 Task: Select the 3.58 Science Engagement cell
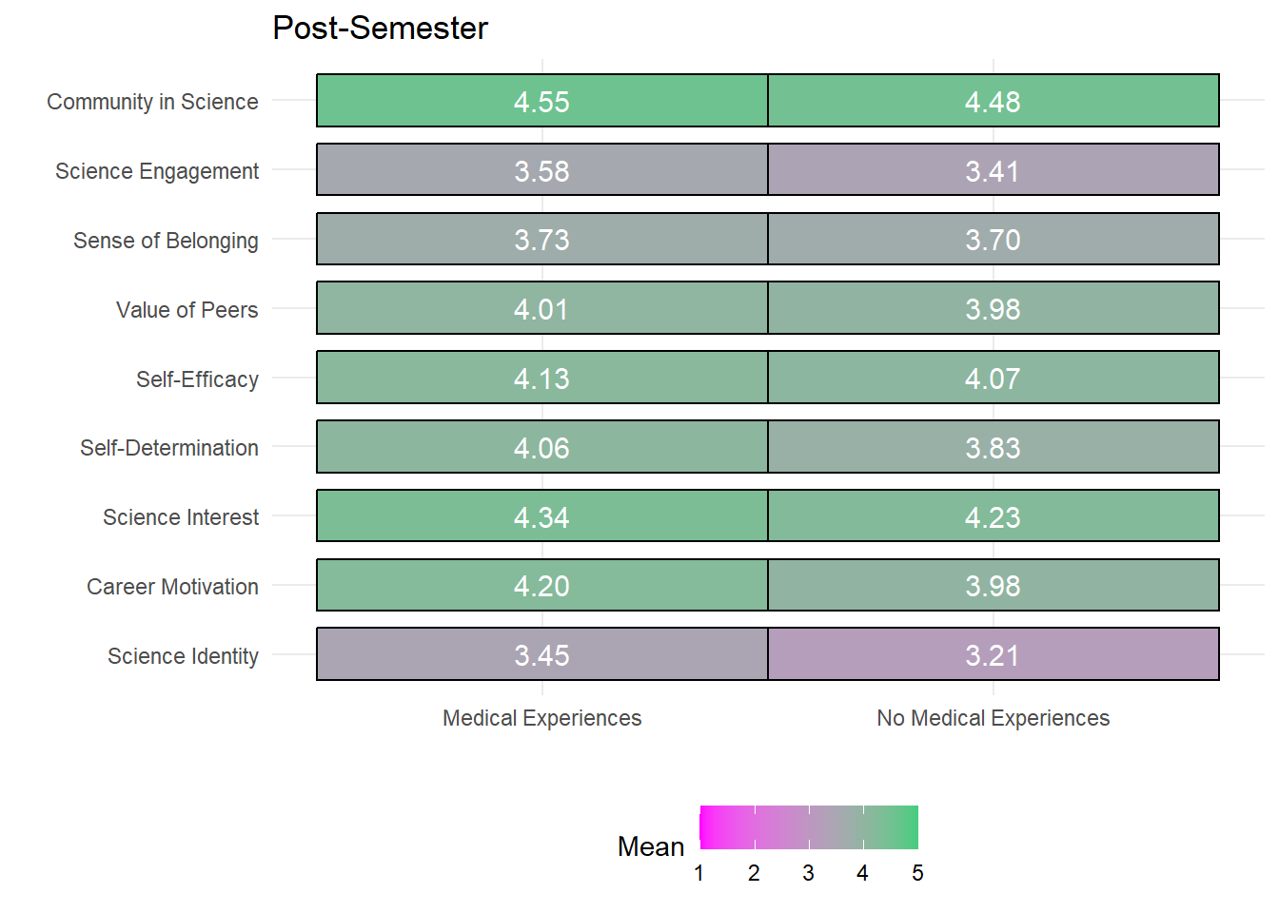tap(542, 170)
